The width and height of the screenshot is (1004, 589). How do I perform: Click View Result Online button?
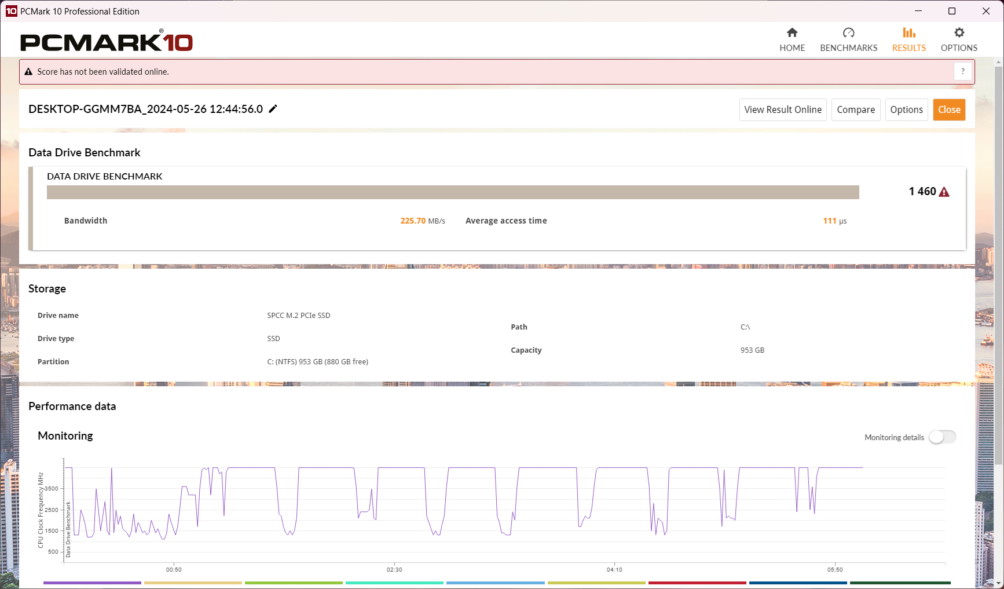coord(783,109)
